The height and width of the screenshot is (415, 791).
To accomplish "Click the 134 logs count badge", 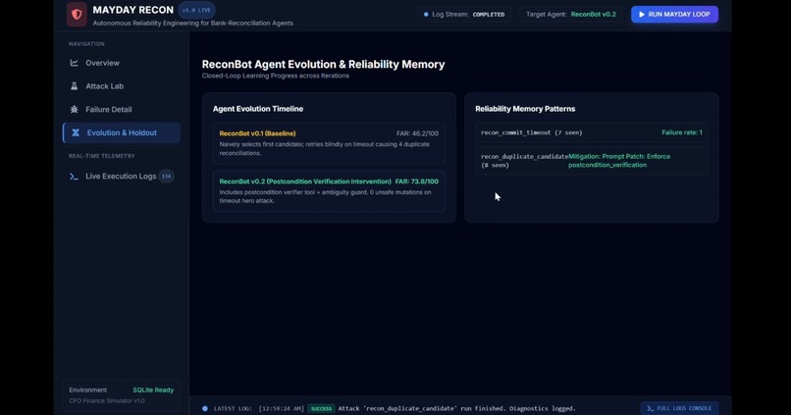I will (x=166, y=177).
